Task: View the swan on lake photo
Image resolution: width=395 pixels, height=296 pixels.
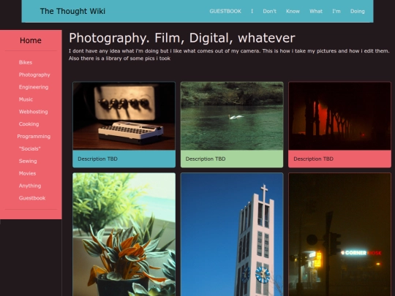Action: 232,115
